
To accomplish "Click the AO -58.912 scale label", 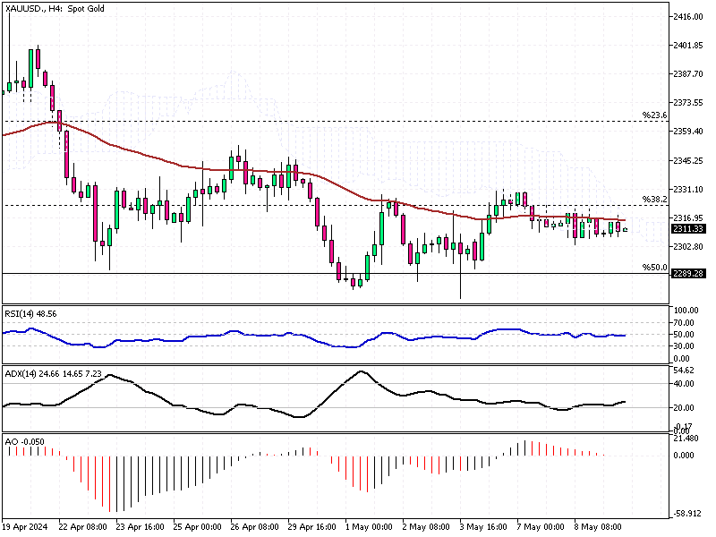I will pyautogui.click(x=689, y=514).
